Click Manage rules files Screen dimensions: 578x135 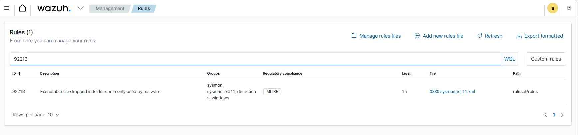[376, 36]
